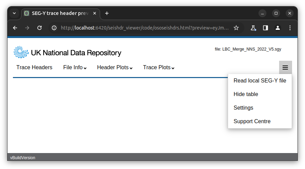
Task: Bookmark this page with the star icon
Action: [x=236, y=28]
